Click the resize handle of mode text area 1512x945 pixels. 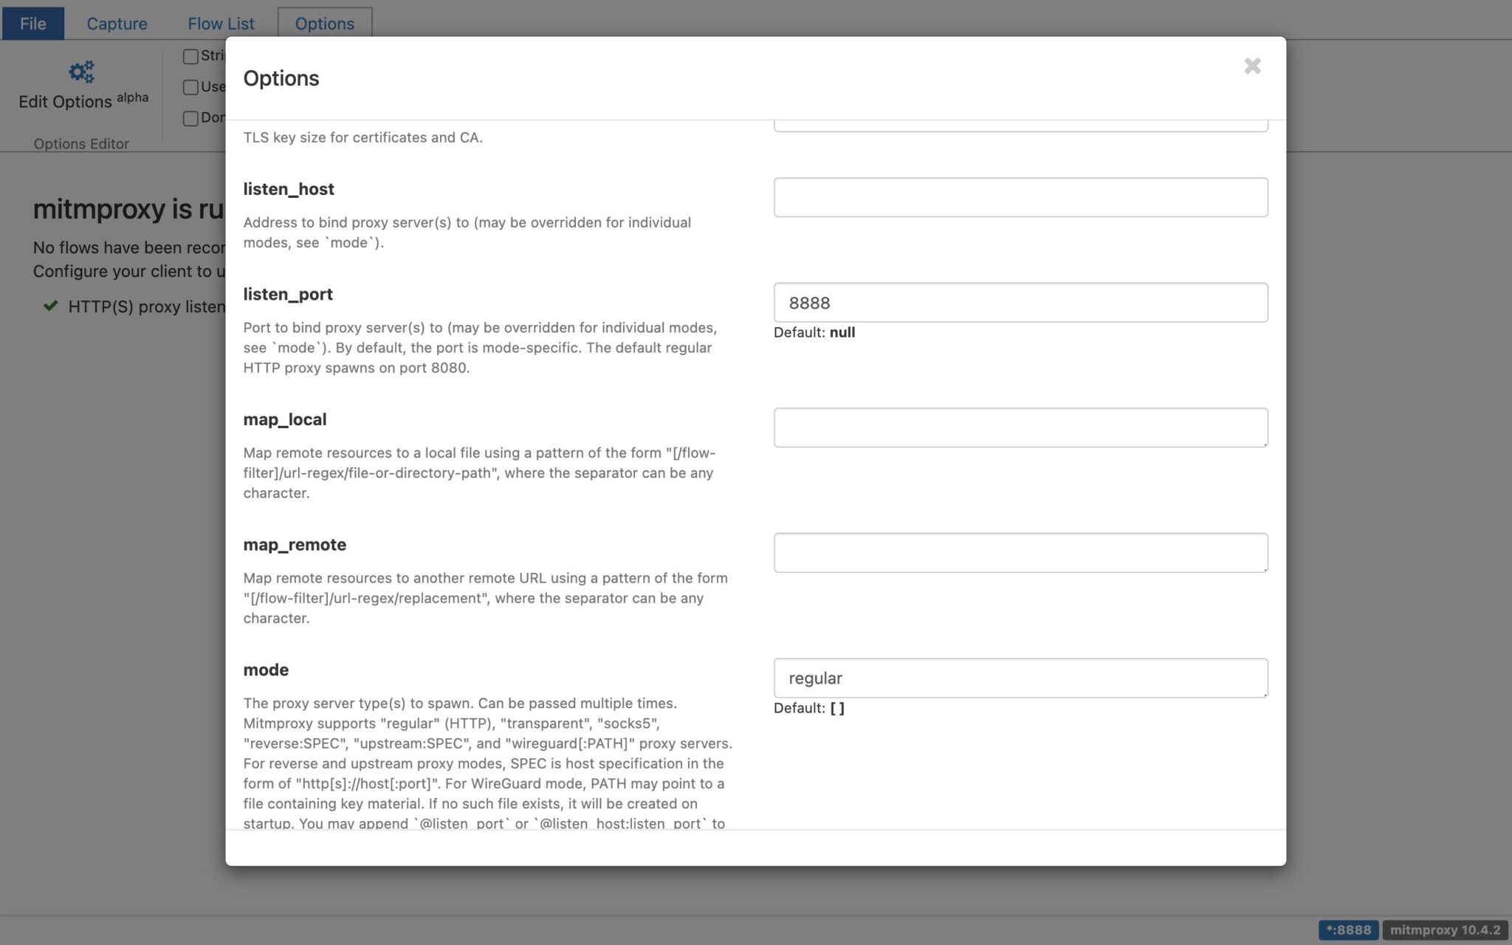(x=1265, y=694)
